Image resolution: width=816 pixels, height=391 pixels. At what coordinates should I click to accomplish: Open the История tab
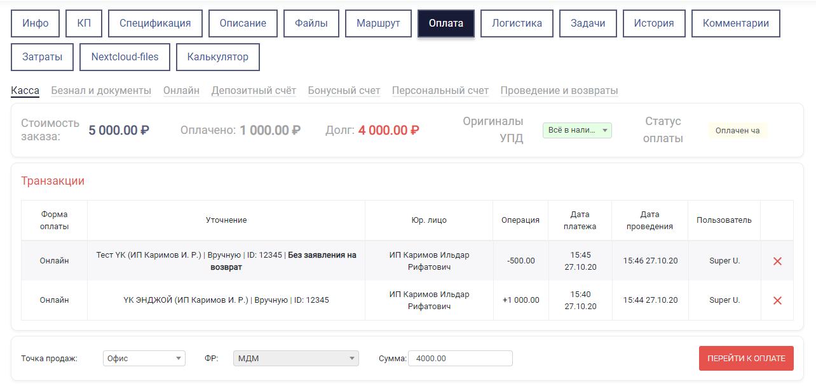point(654,23)
